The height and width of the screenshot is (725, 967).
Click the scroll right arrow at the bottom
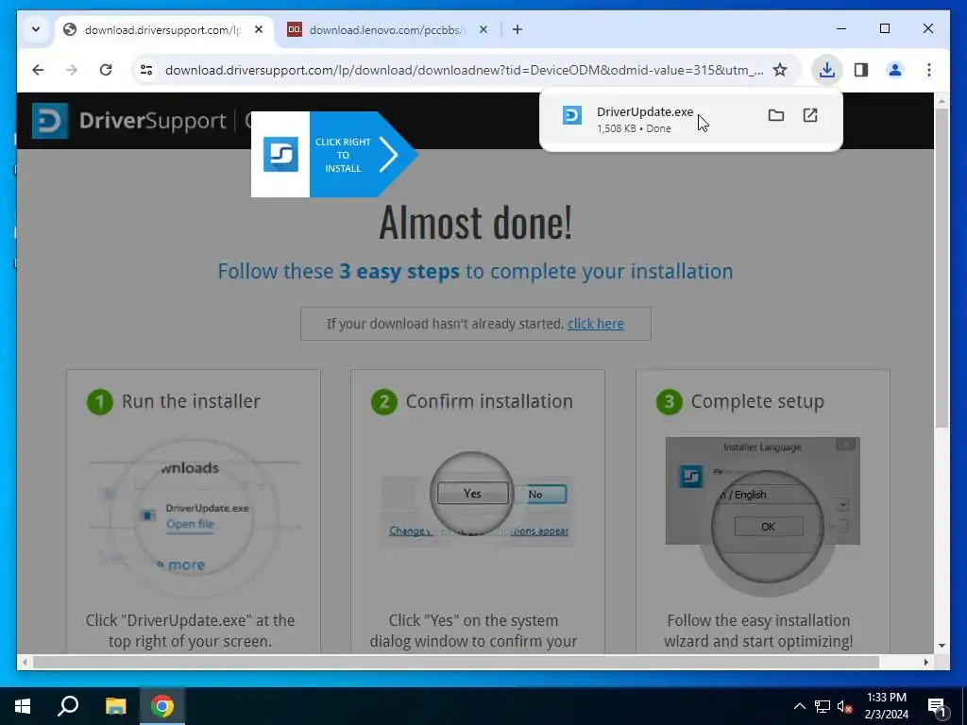point(926,662)
